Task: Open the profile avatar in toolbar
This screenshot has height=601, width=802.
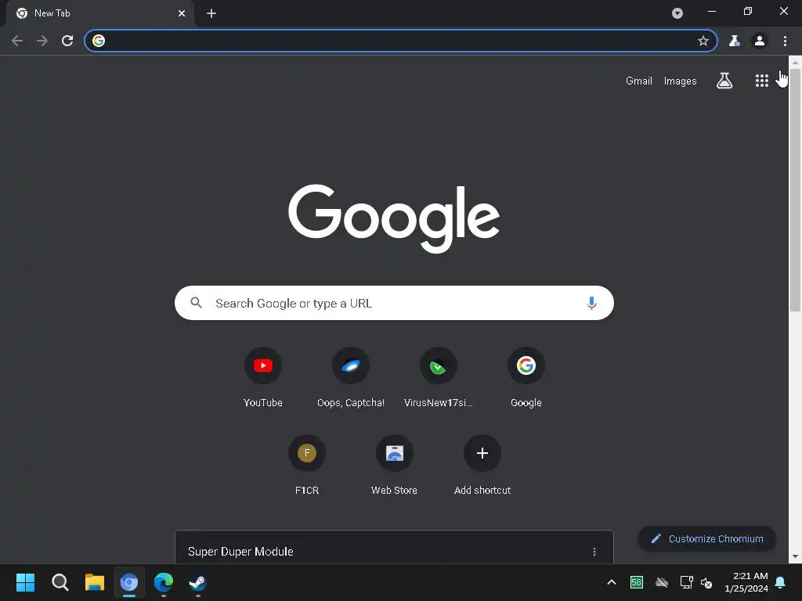Action: click(x=760, y=41)
